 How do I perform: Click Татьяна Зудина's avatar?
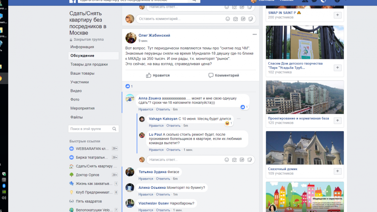coord(130,172)
